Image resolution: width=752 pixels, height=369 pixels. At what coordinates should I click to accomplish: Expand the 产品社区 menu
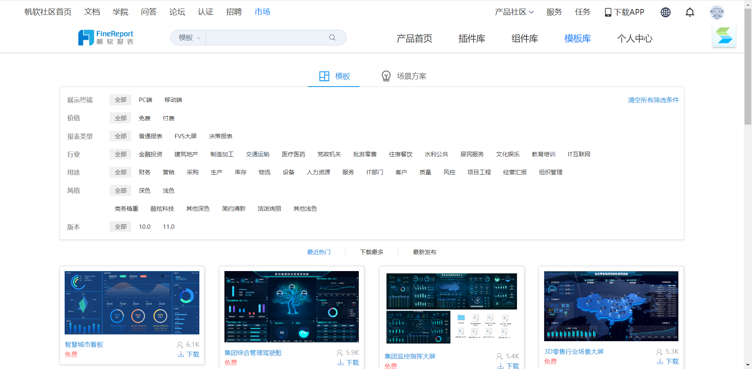pyautogui.click(x=514, y=12)
